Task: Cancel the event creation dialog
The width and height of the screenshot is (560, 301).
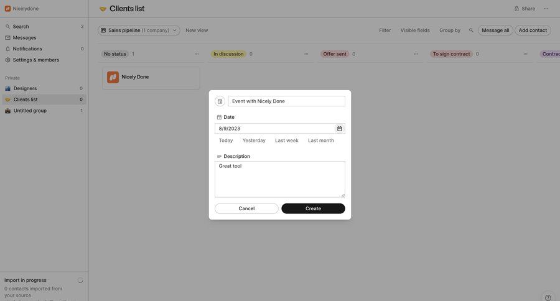Action: coord(246,208)
